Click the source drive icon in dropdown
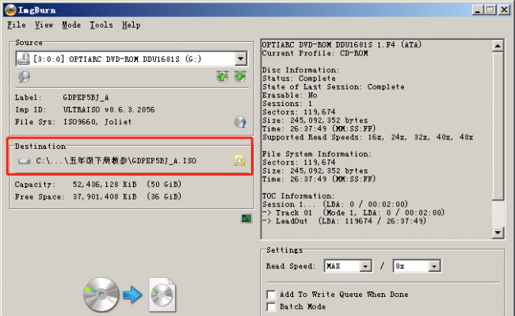 click(24, 59)
